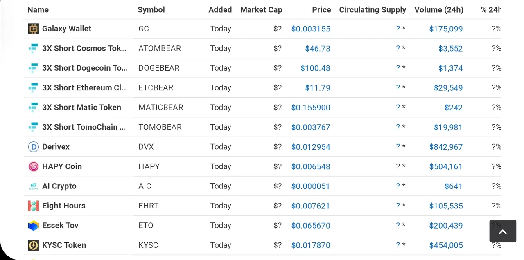Open the AI Crypto coin page
Screen dimensions: 524x260
pyautogui.click(x=59, y=186)
